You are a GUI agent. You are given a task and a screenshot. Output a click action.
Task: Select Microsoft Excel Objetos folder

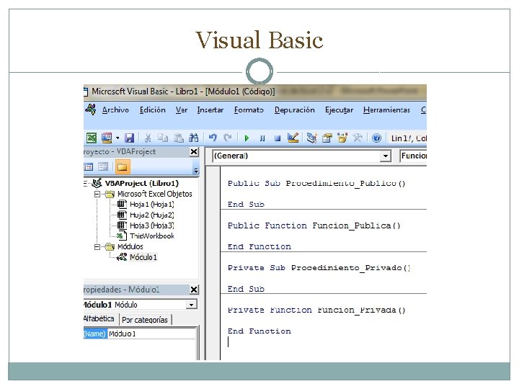click(154, 194)
